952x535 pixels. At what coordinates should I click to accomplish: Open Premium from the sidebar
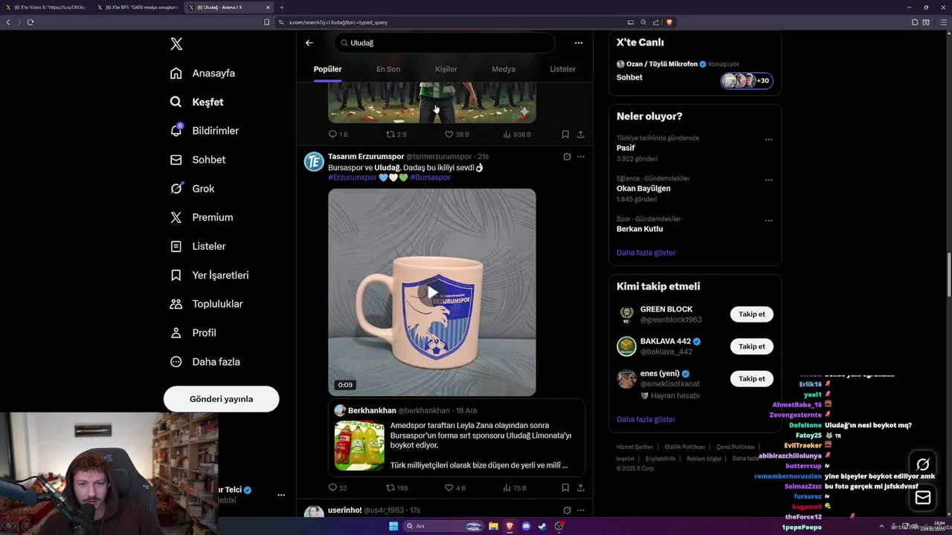201,218
